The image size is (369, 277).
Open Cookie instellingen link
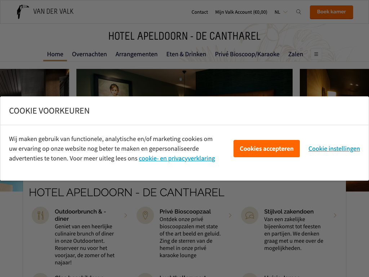(x=334, y=149)
